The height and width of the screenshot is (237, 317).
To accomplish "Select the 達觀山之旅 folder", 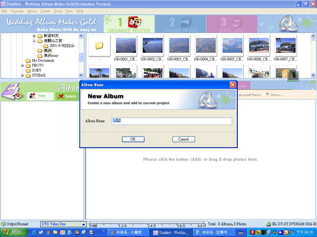I will 53,41.
